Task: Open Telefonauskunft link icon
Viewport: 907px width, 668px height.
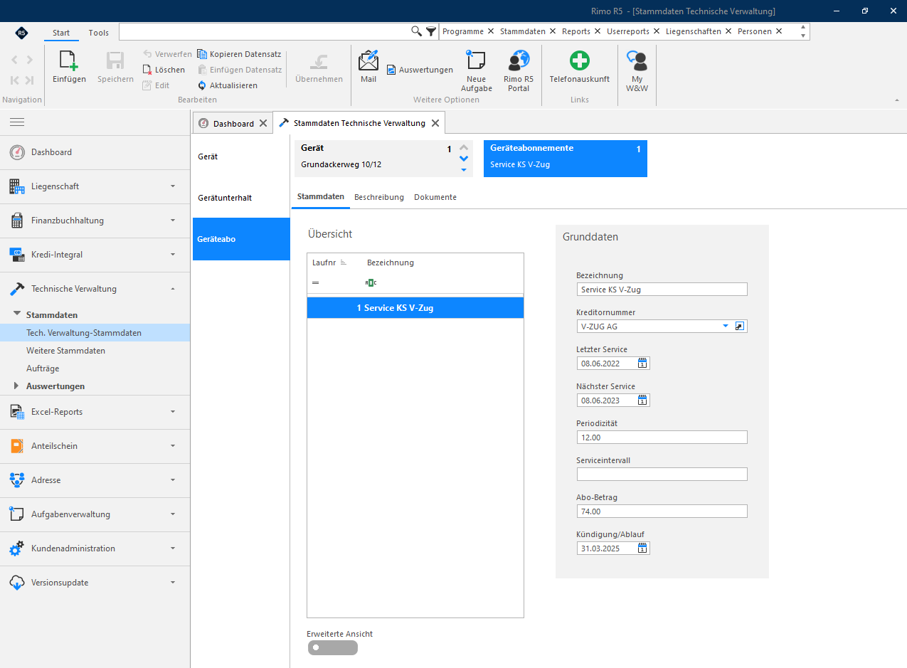Action: coord(580,60)
